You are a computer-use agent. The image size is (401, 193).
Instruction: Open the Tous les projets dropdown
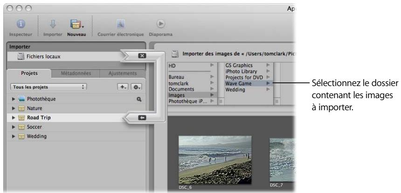pyautogui.click(x=48, y=87)
